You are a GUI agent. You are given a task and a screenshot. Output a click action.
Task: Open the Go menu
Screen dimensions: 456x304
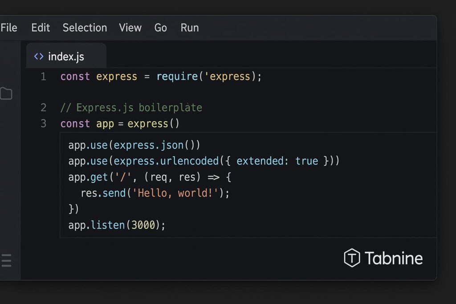point(160,28)
